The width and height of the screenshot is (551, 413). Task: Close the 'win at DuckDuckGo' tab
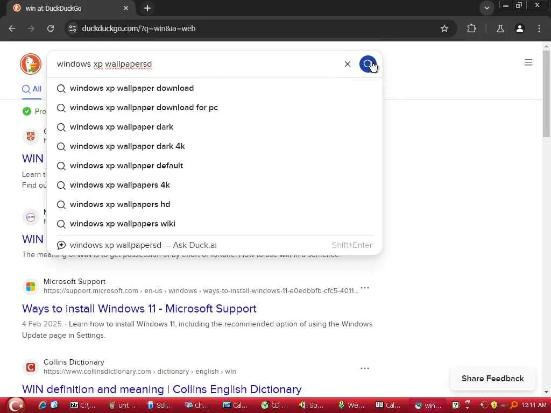coord(126,8)
